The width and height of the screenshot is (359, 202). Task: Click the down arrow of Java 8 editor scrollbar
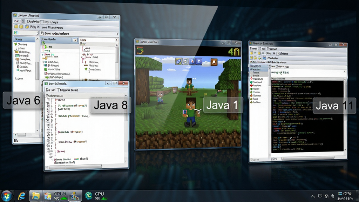[x=126, y=161]
